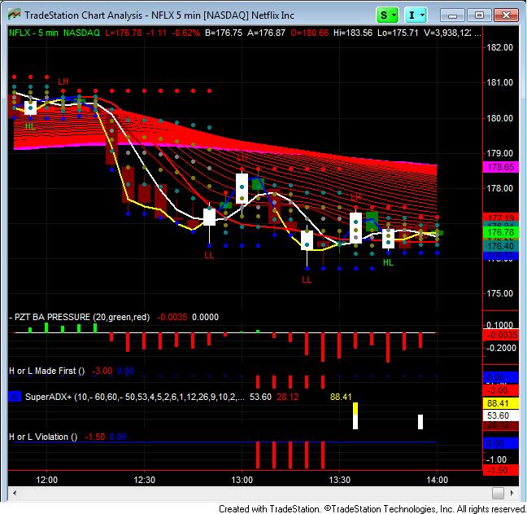The height and width of the screenshot is (514, 527).
Task: Click the red LH label near 12:05
Action: click(x=63, y=81)
